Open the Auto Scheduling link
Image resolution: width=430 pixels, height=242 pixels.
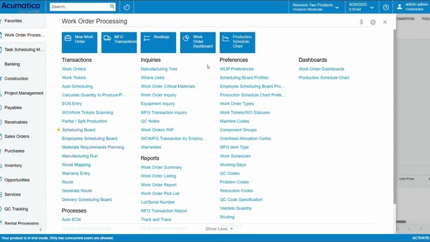[77, 87]
